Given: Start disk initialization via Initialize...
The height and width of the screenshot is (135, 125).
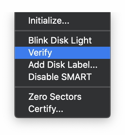Looking at the screenshot, I should pyautogui.click(x=63, y=20).
